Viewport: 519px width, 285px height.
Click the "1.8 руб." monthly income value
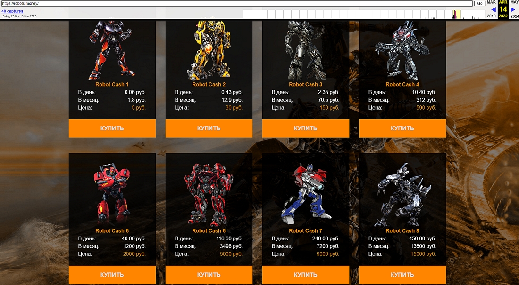coord(137,100)
